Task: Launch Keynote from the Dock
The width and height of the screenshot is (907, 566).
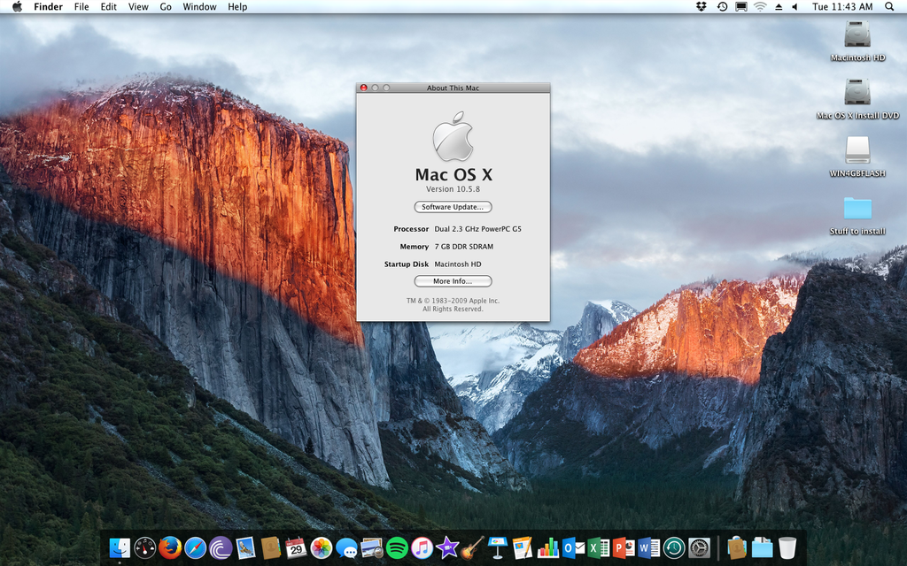Action: click(498, 547)
